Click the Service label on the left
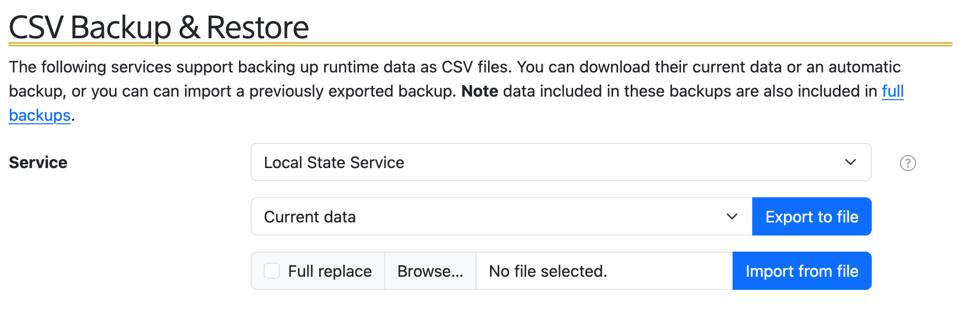Viewport: 964px width, 310px height. 37,162
